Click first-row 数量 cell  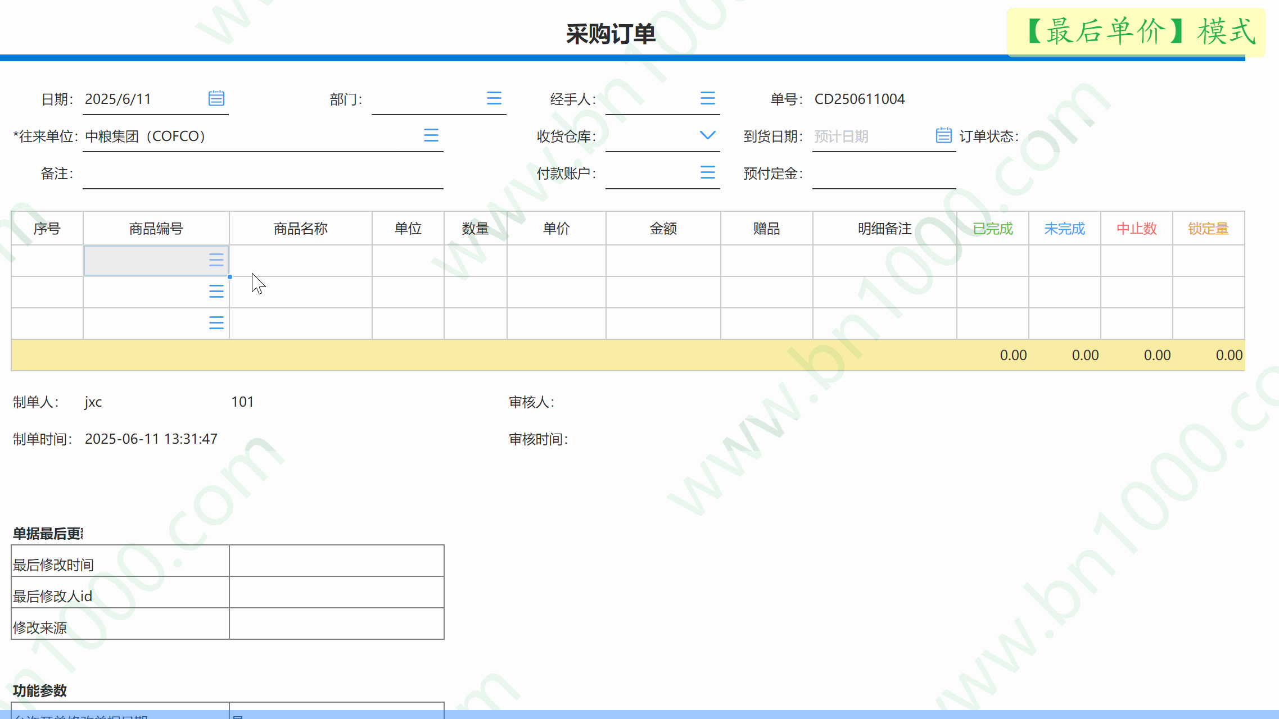tap(476, 261)
